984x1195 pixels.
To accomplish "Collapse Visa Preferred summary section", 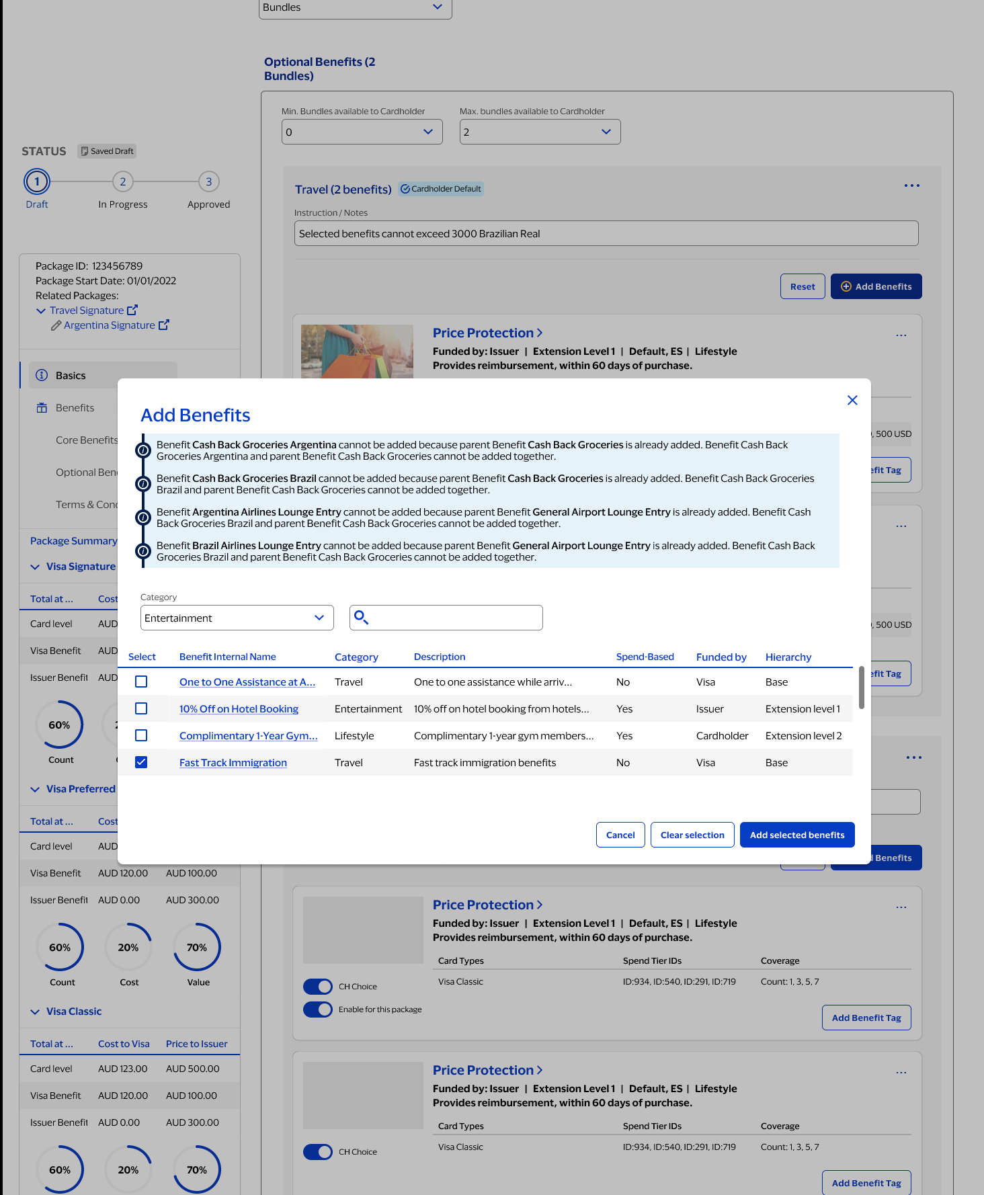I will 35,789.
